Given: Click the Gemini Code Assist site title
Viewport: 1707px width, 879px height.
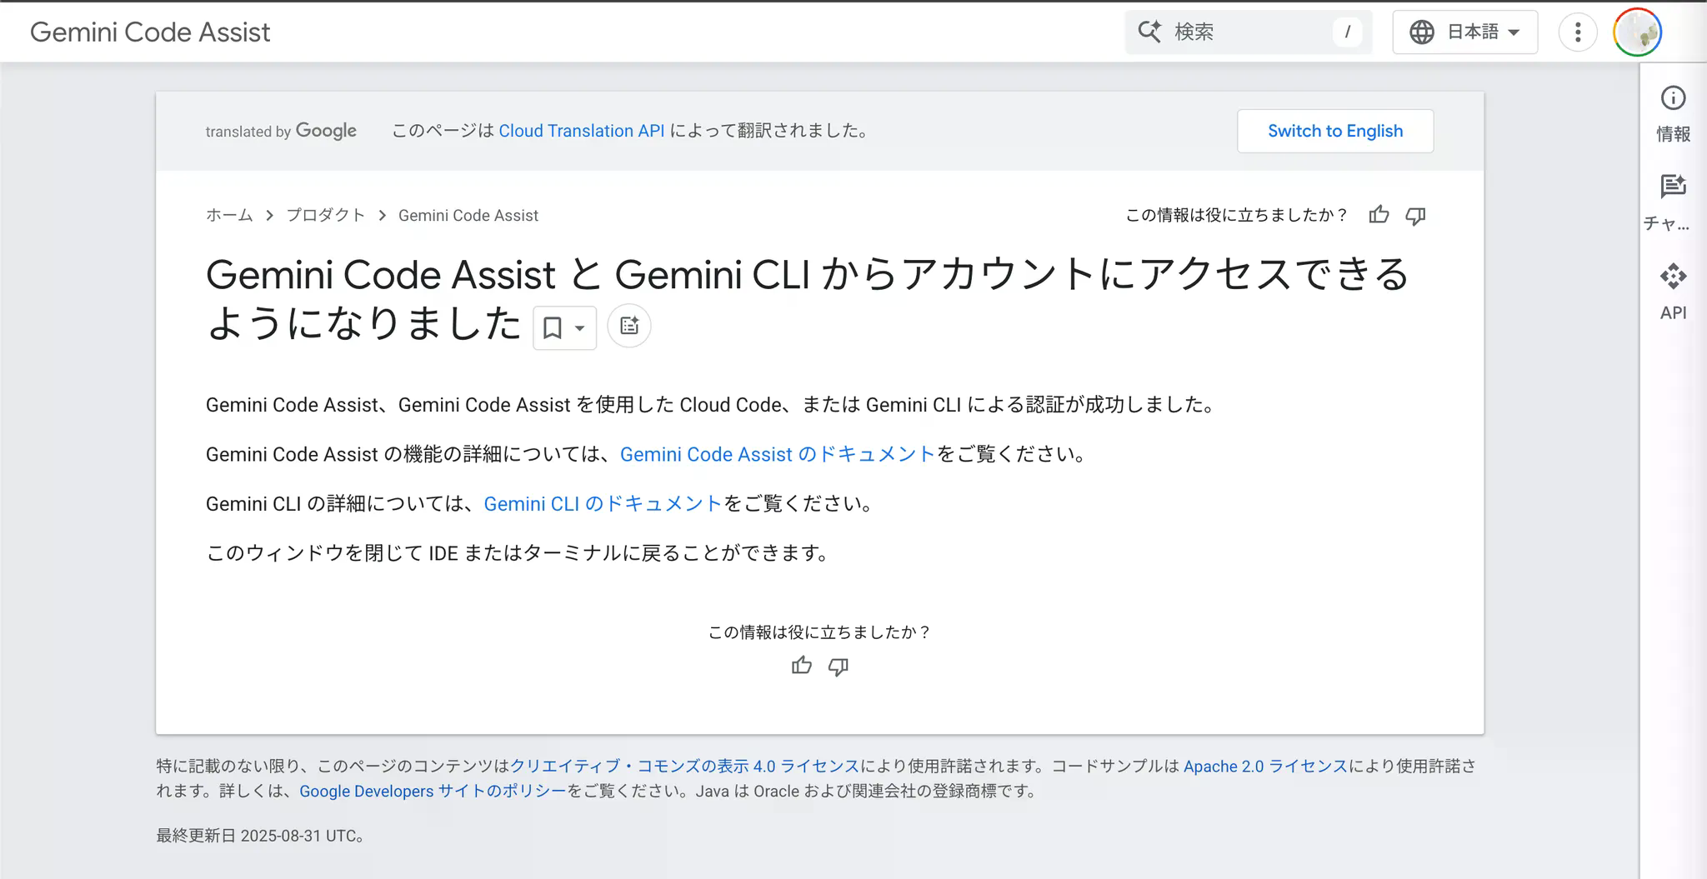Looking at the screenshot, I should pyautogui.click(x=150, y=32).
